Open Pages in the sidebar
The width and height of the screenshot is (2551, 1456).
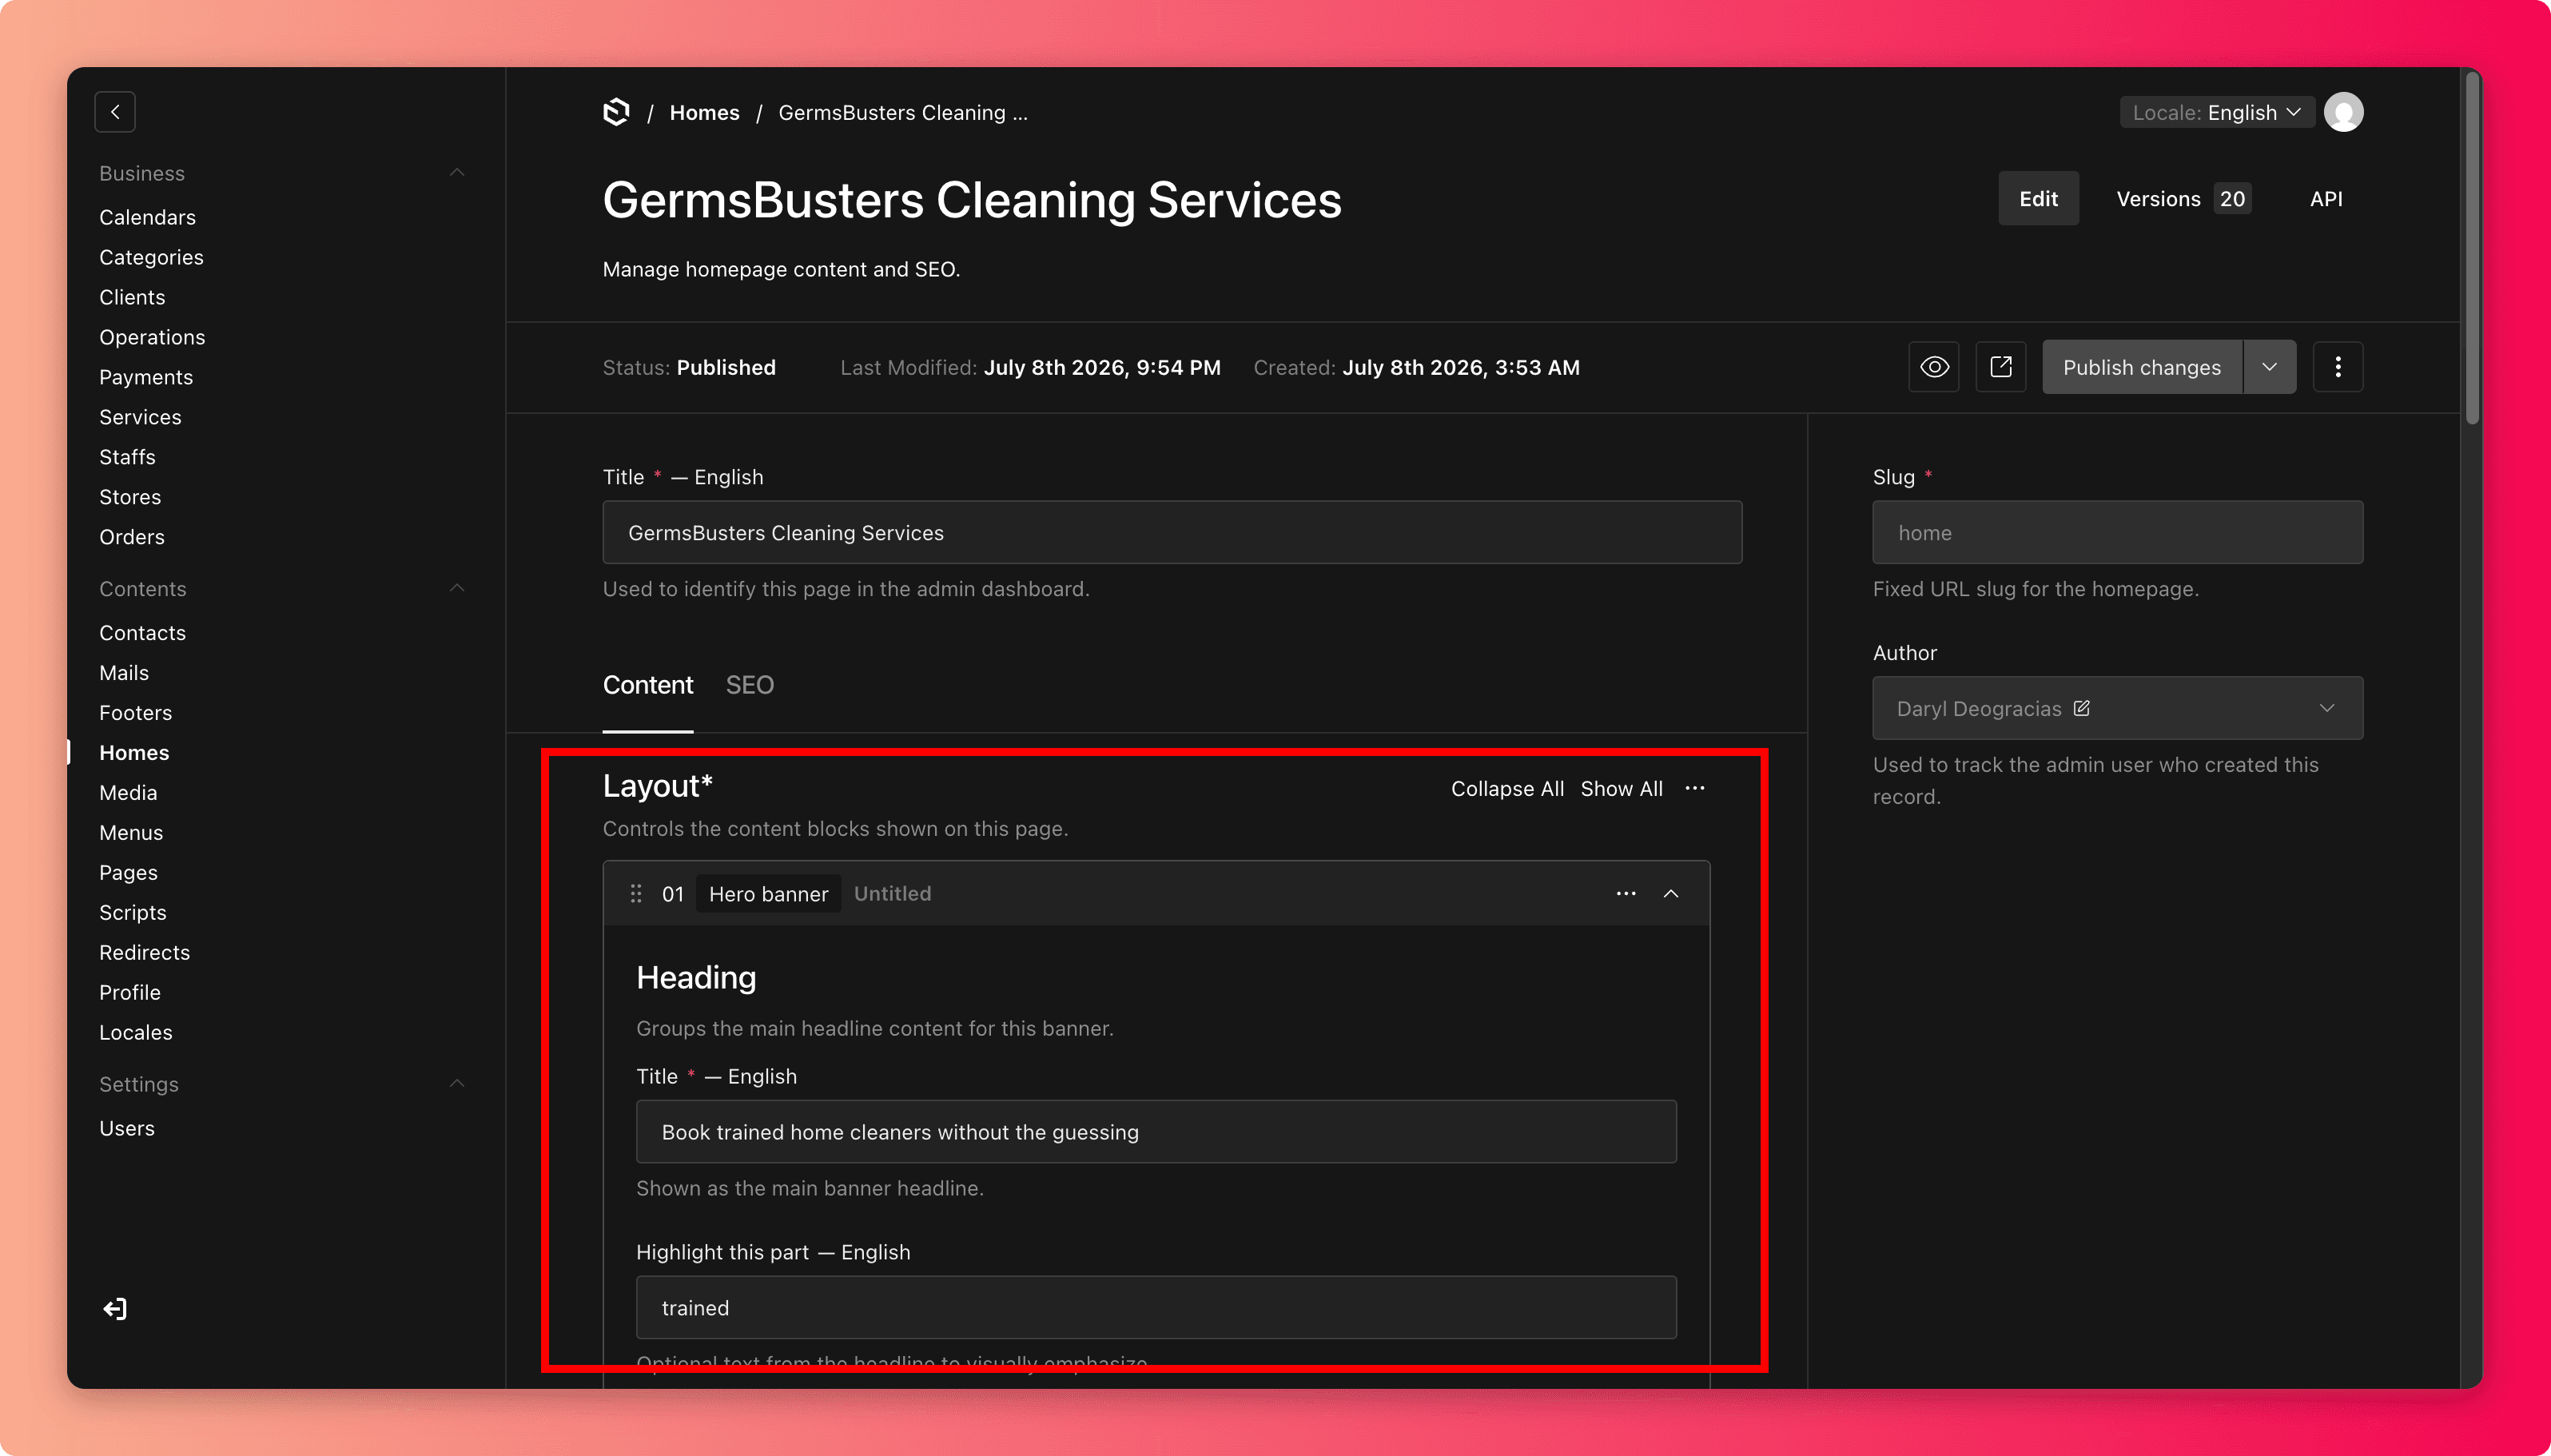tap(129, 873)
